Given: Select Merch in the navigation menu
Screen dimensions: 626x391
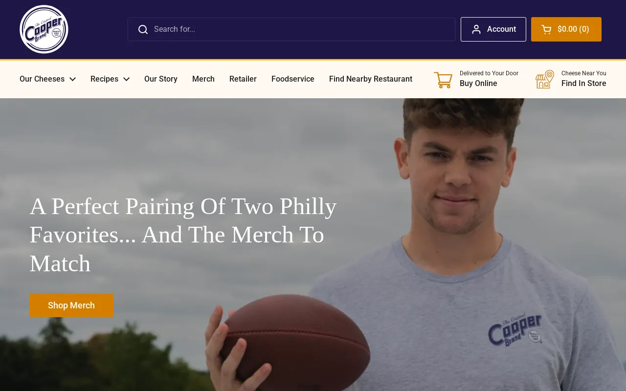Looking at the screenshot, I should click(x=203, y=79).
